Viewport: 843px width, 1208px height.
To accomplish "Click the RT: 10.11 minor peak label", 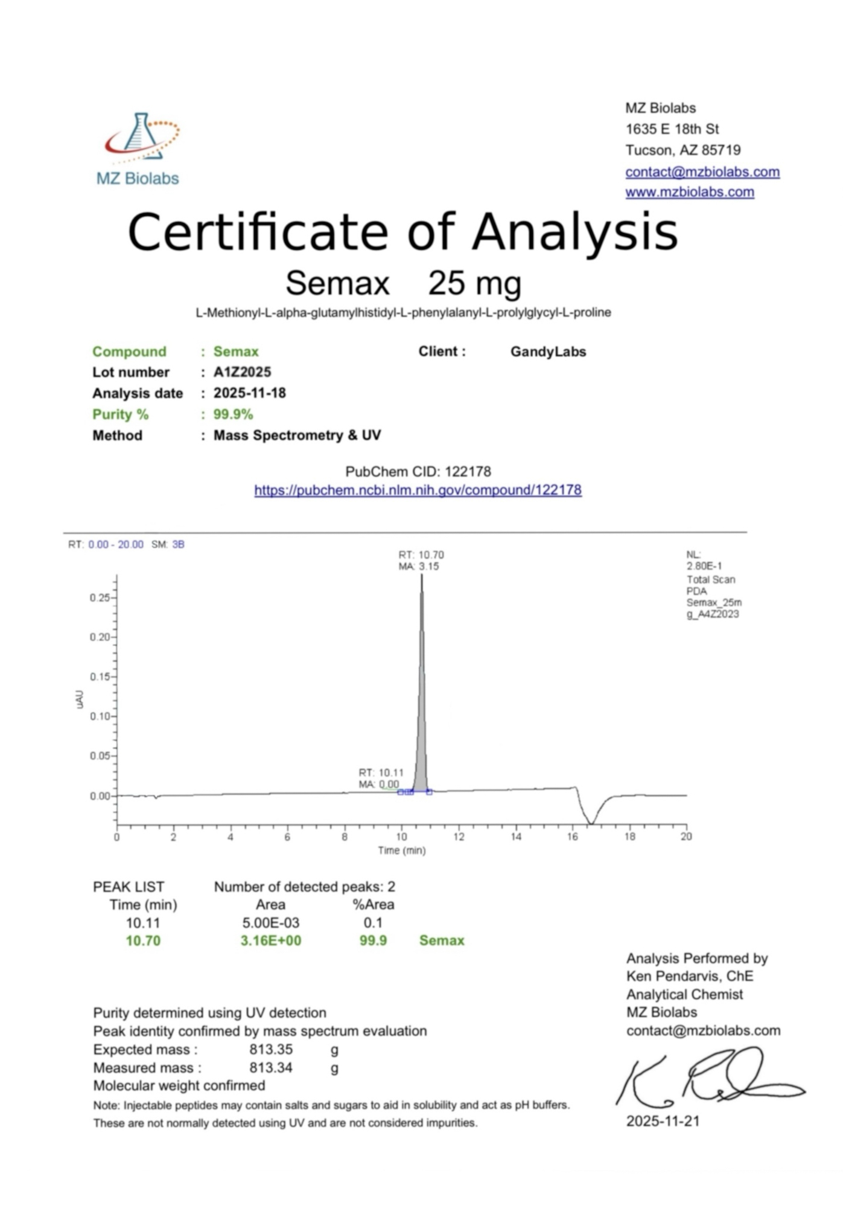I will point(381,773).
